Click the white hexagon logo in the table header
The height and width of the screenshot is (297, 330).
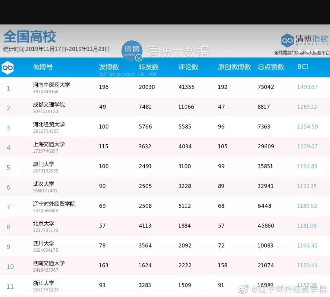click(8, 68)
